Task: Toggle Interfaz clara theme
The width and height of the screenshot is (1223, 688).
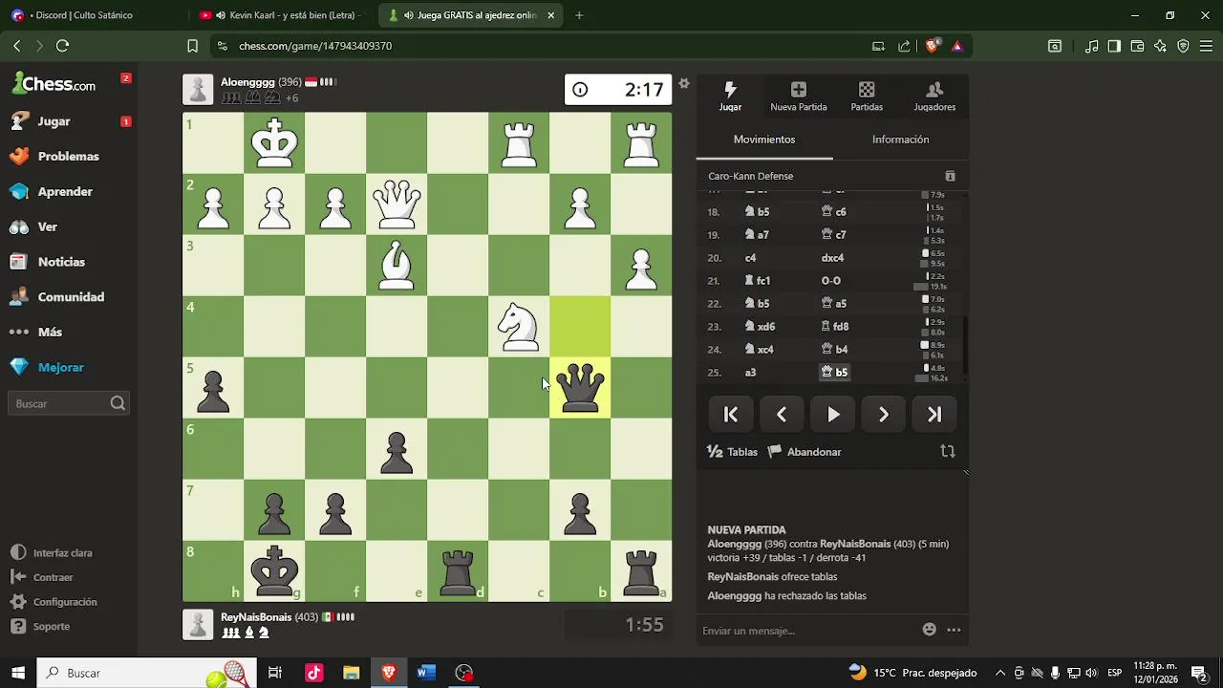Action: click(x=62, y=553)
